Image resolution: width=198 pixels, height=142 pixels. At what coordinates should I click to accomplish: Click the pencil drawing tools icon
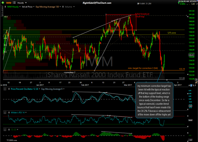(196, 82)
